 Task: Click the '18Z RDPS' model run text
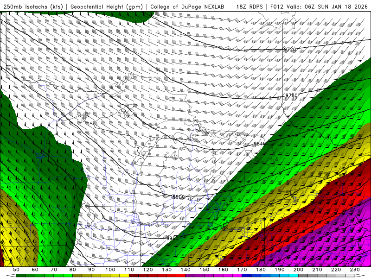tap(249, 7)
